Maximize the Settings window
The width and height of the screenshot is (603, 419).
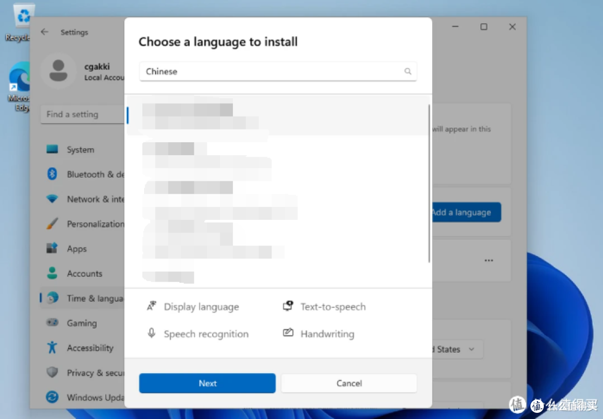tap(484, 27)
